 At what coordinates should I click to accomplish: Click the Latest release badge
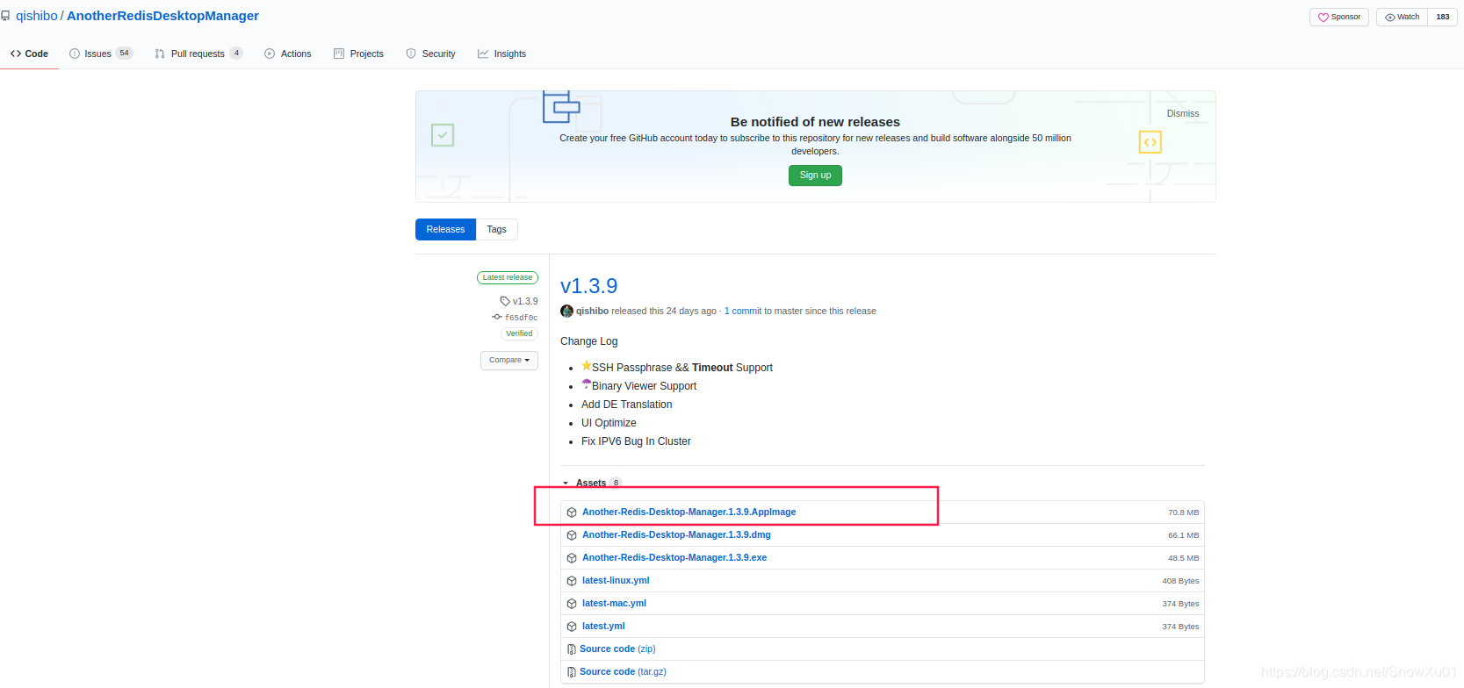click(508, 277)
